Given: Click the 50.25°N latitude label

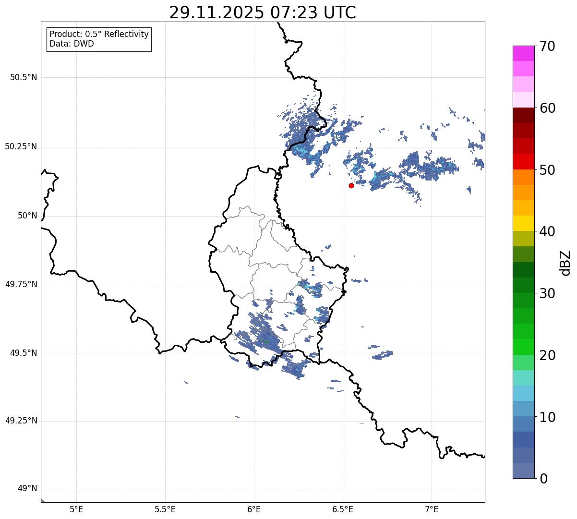Looking at the screenshot, I should pos(21,146).
